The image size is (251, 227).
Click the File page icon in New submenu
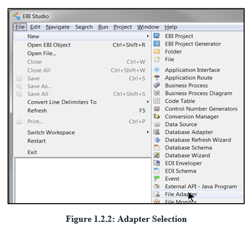coord(157,59)
